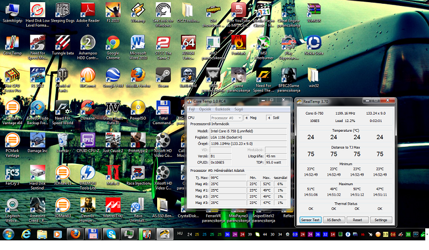Screen dimensions: 429x250
Task: Open the Lomtár recycle bin
Action: (63, 143)
